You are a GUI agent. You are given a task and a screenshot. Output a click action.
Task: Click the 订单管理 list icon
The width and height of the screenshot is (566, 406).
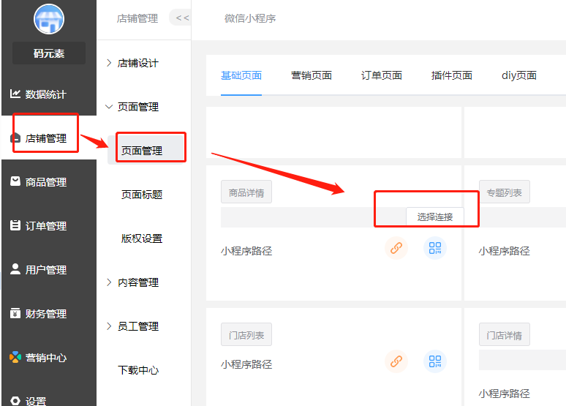tap(15, 225)
